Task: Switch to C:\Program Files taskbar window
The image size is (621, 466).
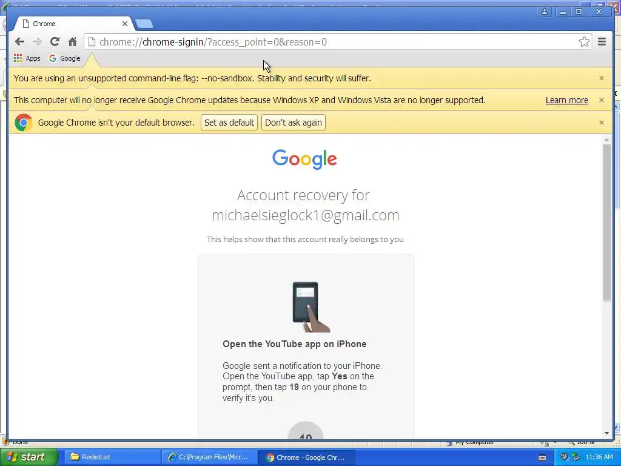Action: (x=209, y=457)
